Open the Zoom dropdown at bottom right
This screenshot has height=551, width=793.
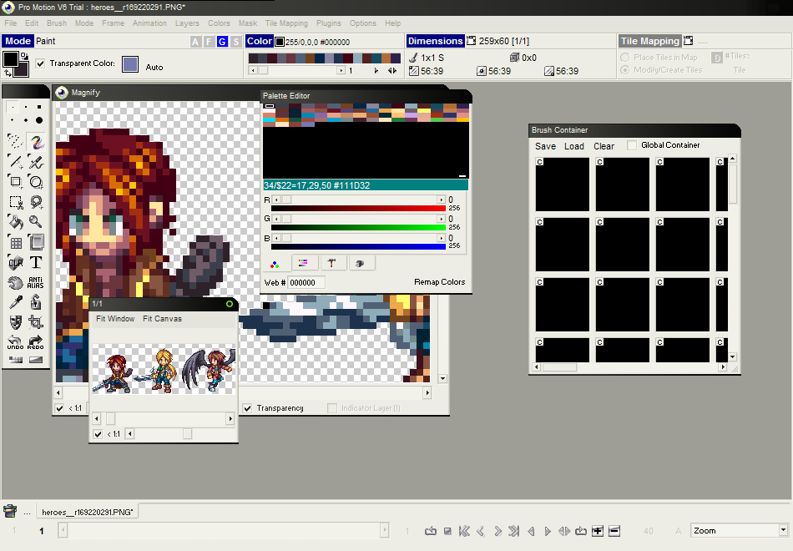(x=783, y=530)
